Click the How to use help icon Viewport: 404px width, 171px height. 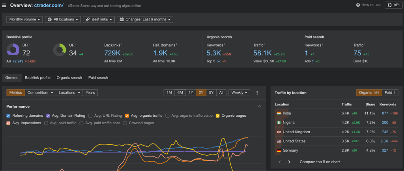coord(358,5)
